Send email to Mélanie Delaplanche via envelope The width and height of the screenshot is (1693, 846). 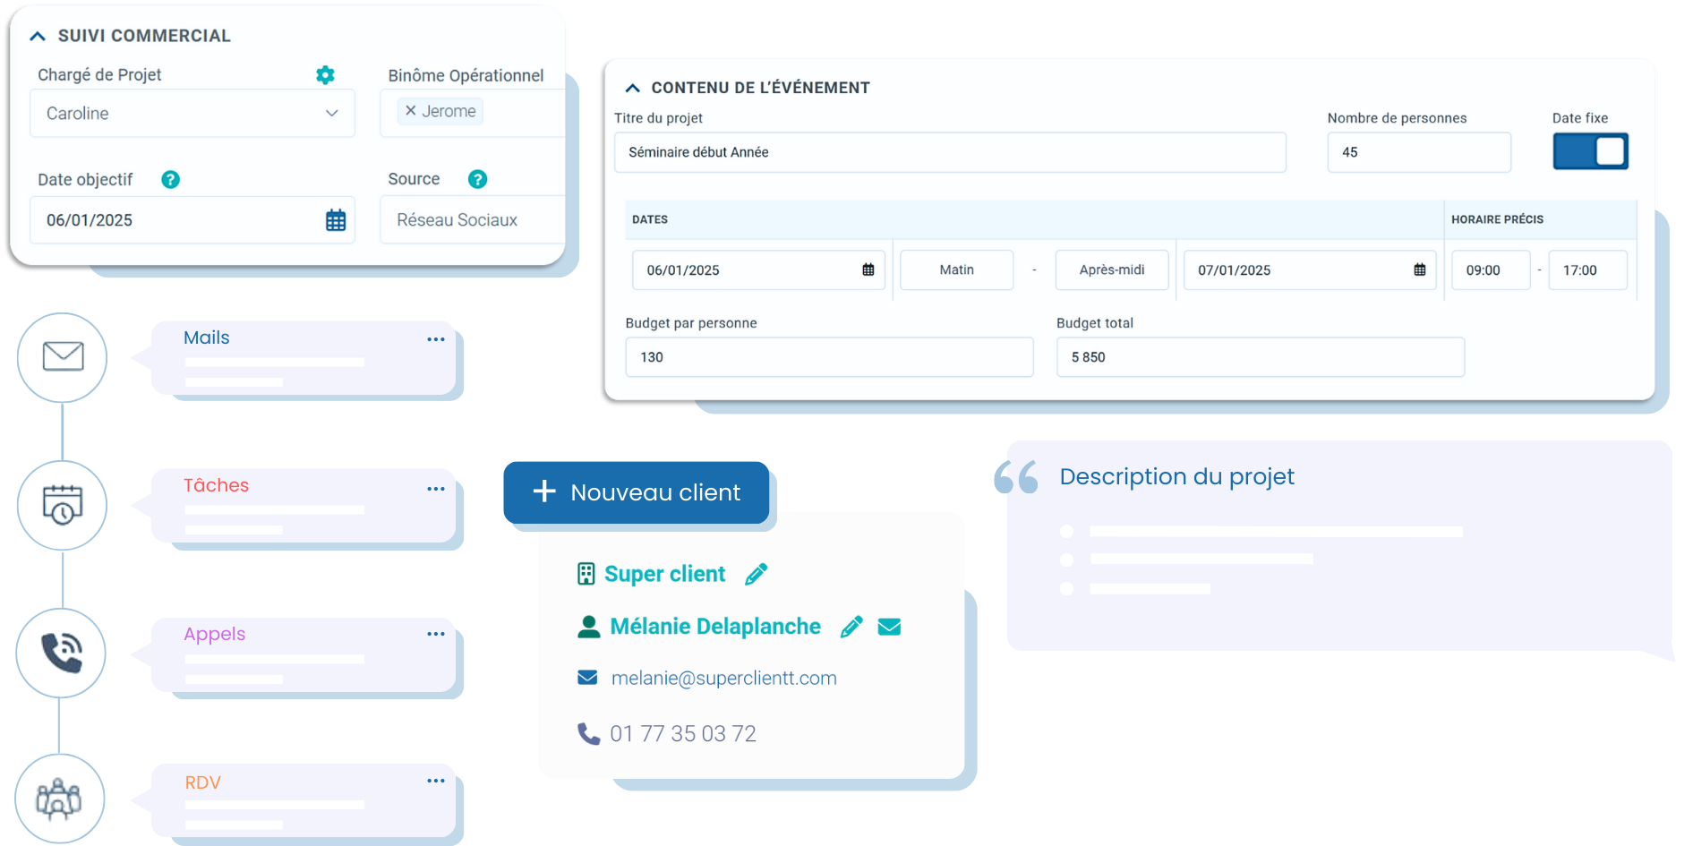coord(889,627)
